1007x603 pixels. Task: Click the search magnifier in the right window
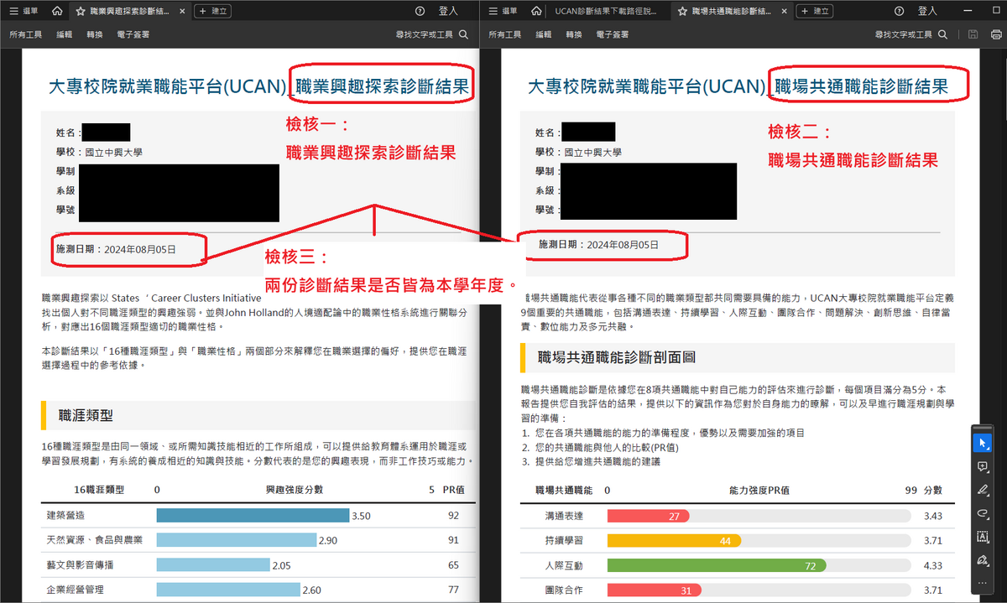942,34
